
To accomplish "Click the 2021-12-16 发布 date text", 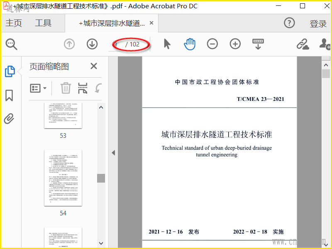I will click(x=174, y=232).
